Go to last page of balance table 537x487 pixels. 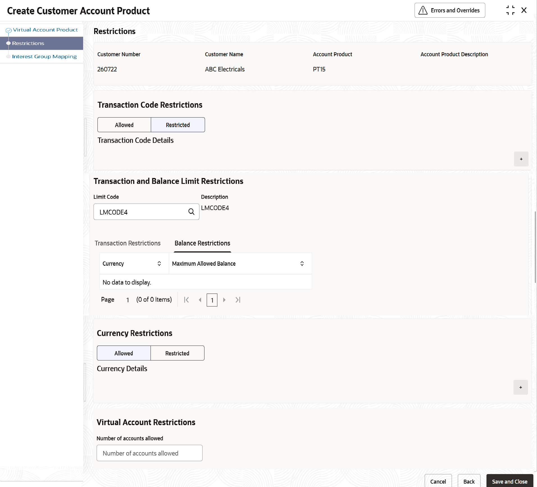pyautogui.click(x=238, y=300)
